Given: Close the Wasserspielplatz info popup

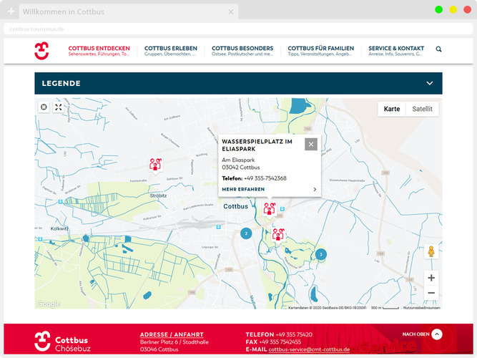Looking at the screenshot, I should (x=310, y=144).
